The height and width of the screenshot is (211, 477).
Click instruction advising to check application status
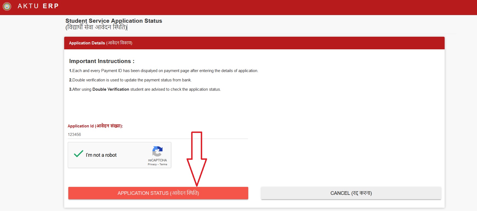(145, 89)
